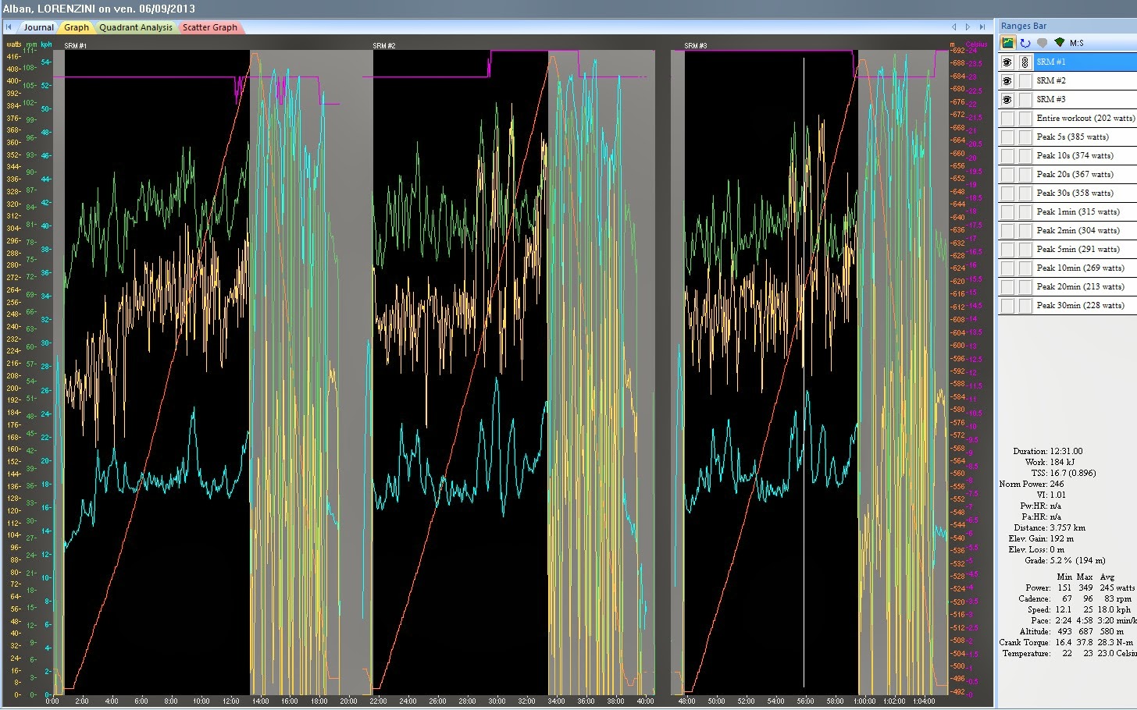Select the SRM #2 range row
The width and height of the screenshot is (1137, 710).
click(x=1067, y=80)
